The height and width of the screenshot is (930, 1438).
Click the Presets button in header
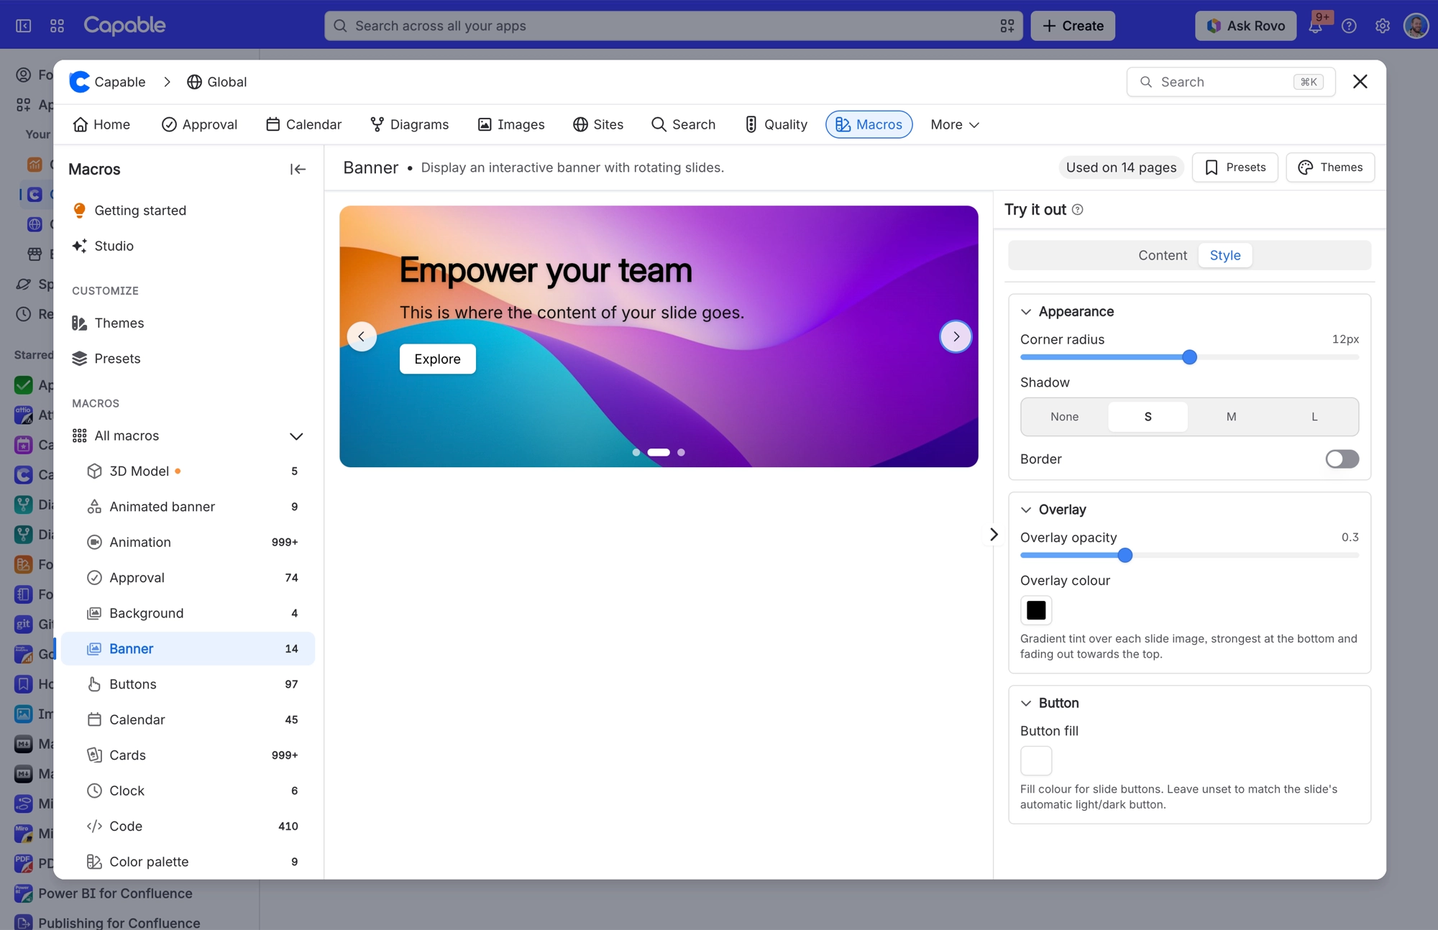click(x=1235, y=167)
